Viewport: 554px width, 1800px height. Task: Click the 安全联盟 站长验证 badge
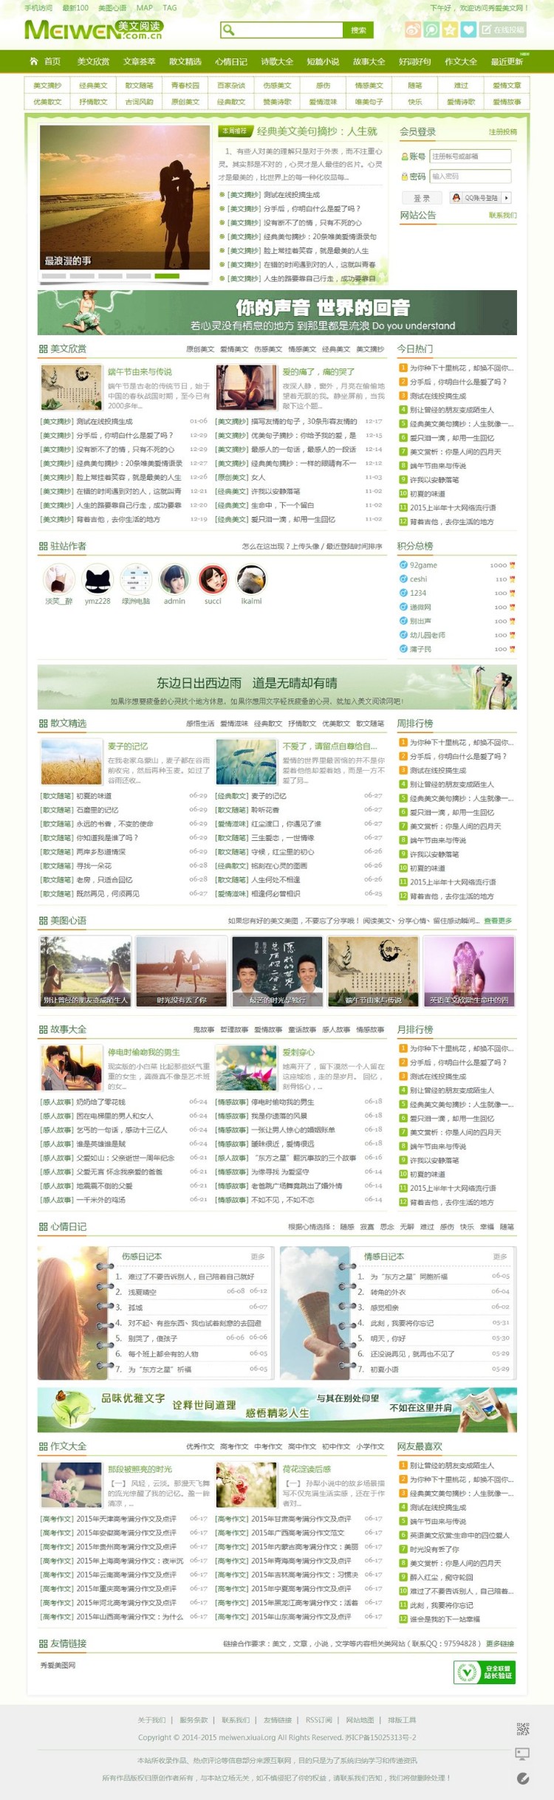click(485, 1672)
